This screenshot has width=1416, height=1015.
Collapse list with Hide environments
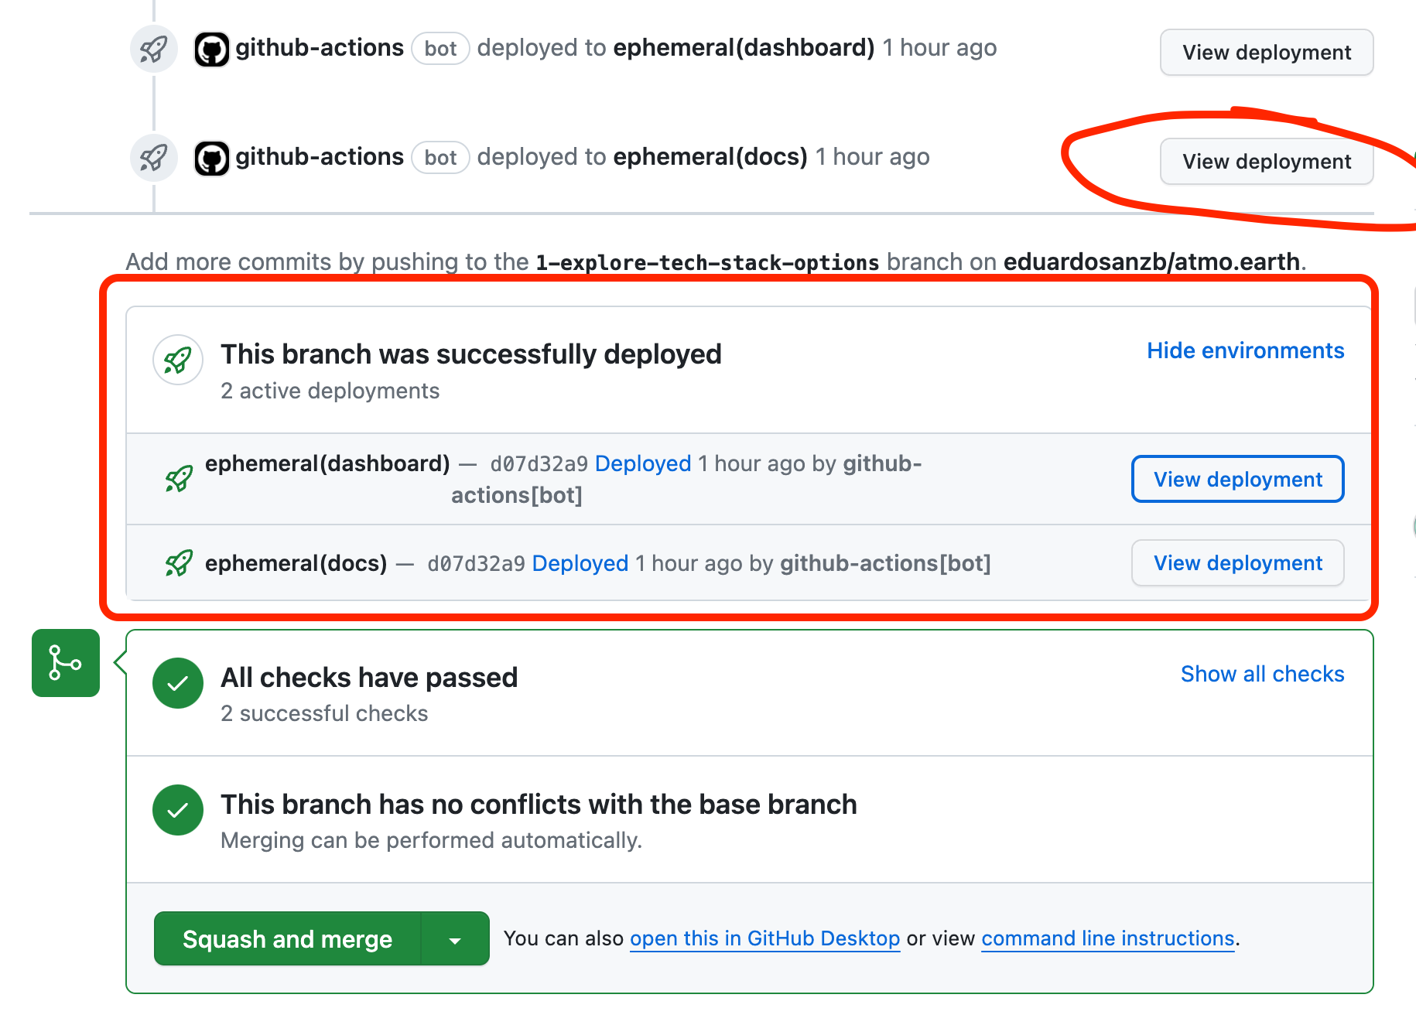pos(1245,350)
